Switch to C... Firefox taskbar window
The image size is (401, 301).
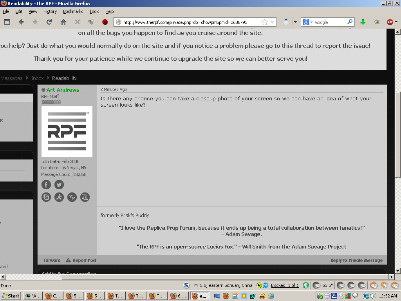pos(54,296)
